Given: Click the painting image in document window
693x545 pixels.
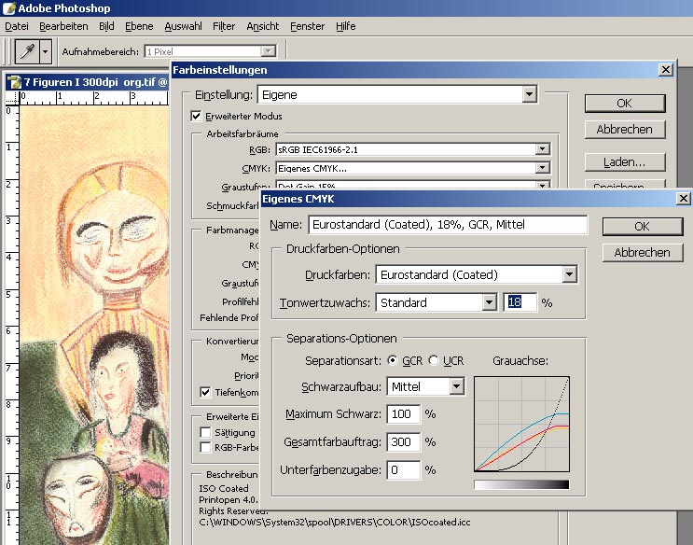Looking at the screenshot, I should (93, 325).
